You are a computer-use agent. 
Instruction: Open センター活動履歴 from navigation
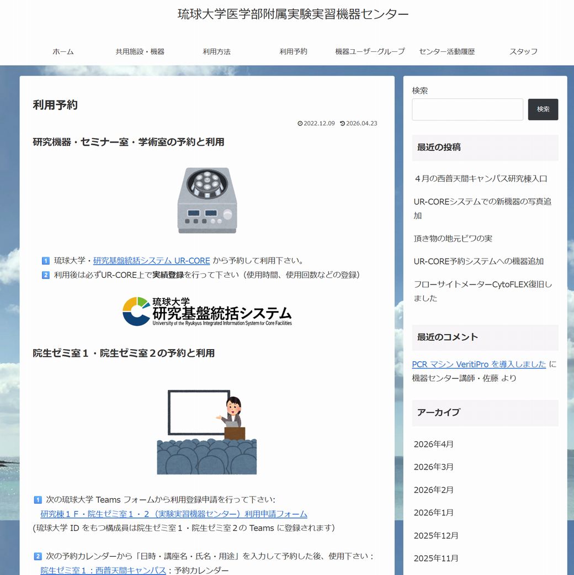click(x=447, y=51)
